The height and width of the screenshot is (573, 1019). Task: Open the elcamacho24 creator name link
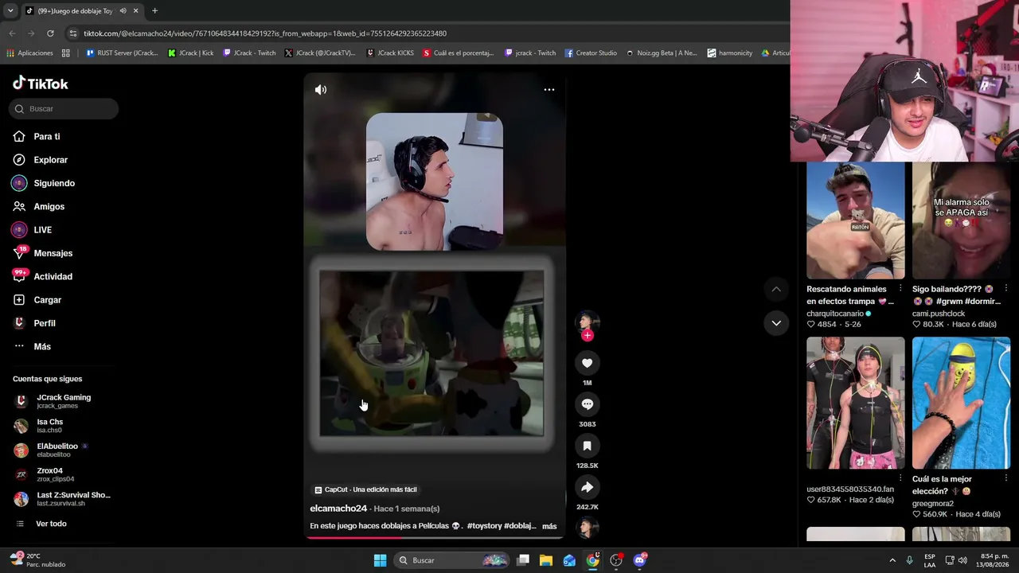point(338,509)
